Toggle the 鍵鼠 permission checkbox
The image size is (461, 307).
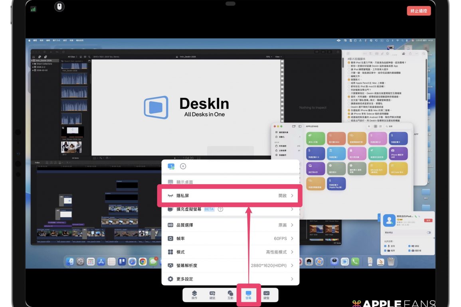pos(410,246)
